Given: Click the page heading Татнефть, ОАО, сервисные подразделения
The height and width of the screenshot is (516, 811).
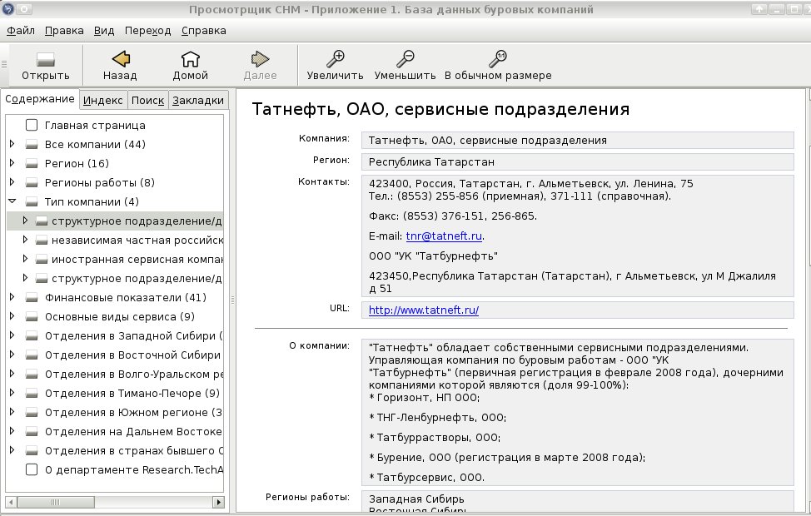Looking at the screenshot, I should 440,109.
